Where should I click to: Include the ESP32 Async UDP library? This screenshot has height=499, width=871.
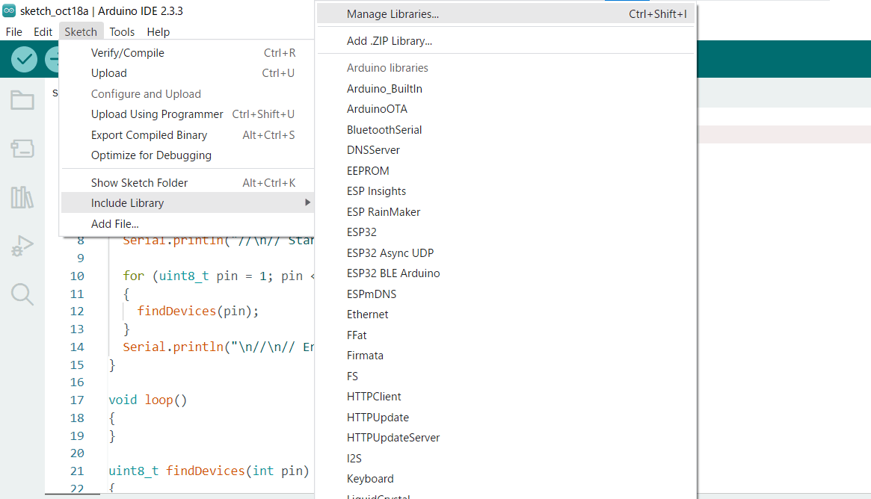(x=505, y=252)
